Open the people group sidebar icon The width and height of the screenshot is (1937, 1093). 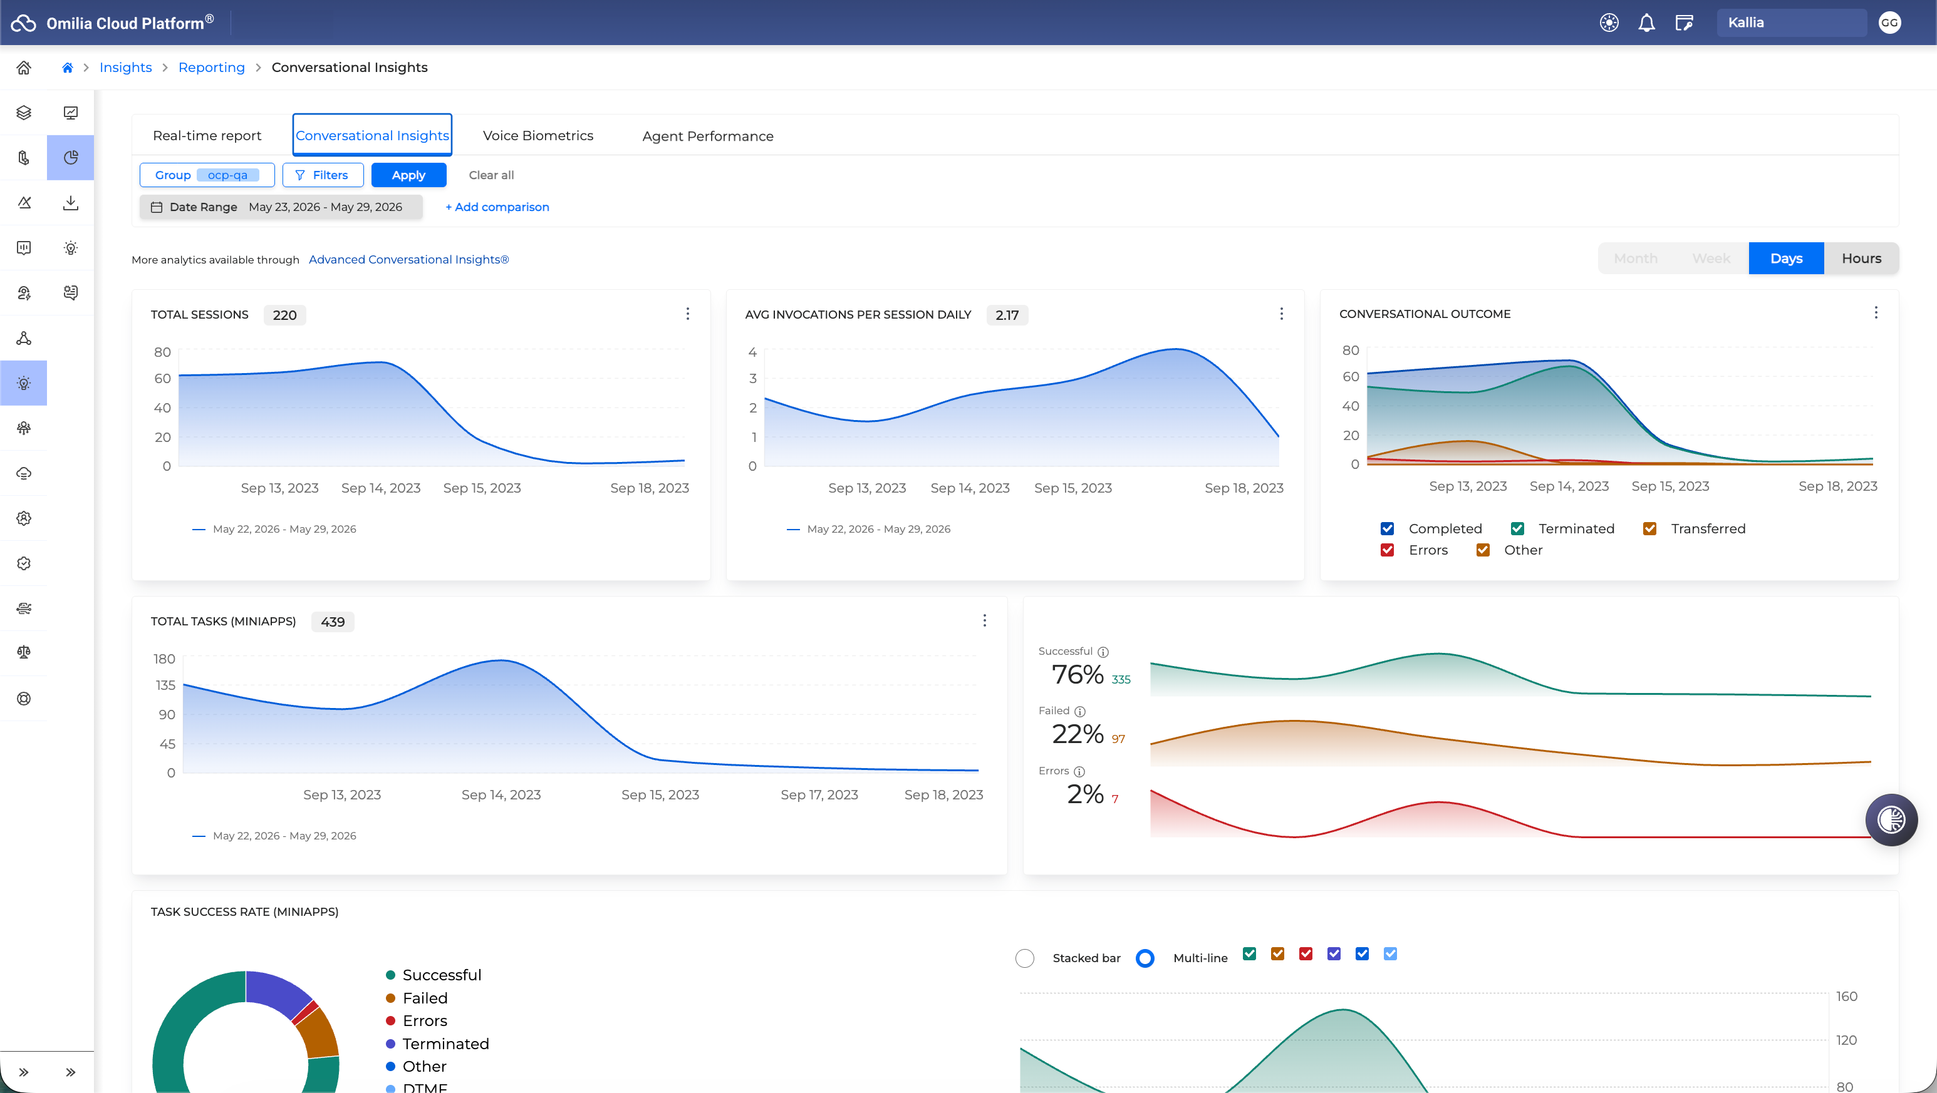[24, 428]
